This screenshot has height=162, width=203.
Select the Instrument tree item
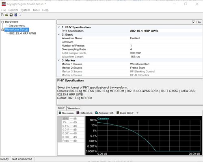(17, 26)
